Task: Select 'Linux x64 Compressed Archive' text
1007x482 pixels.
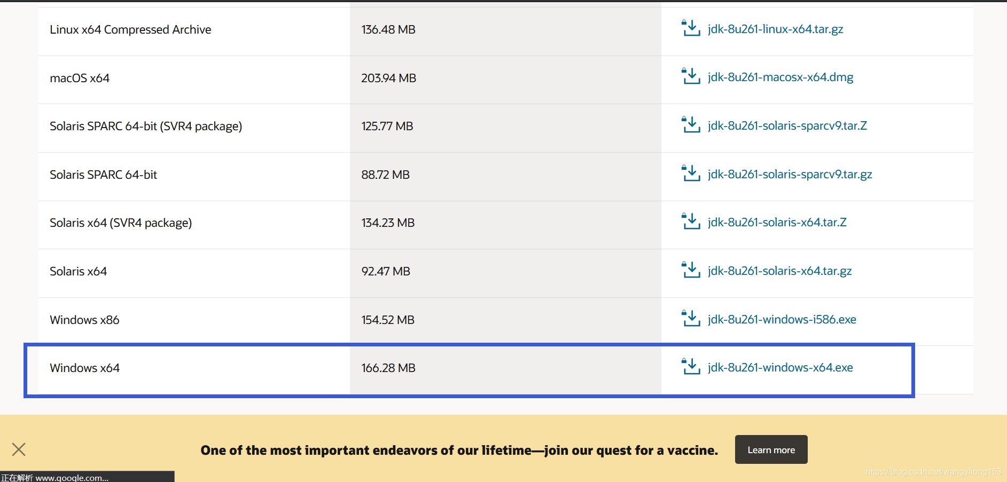Action: click(130, 30)
